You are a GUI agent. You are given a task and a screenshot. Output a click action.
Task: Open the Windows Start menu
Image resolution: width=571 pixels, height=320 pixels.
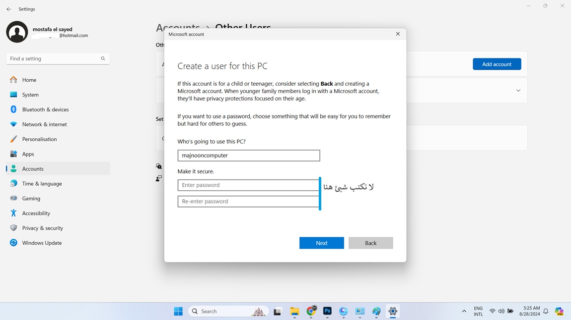tap(178, 311)
